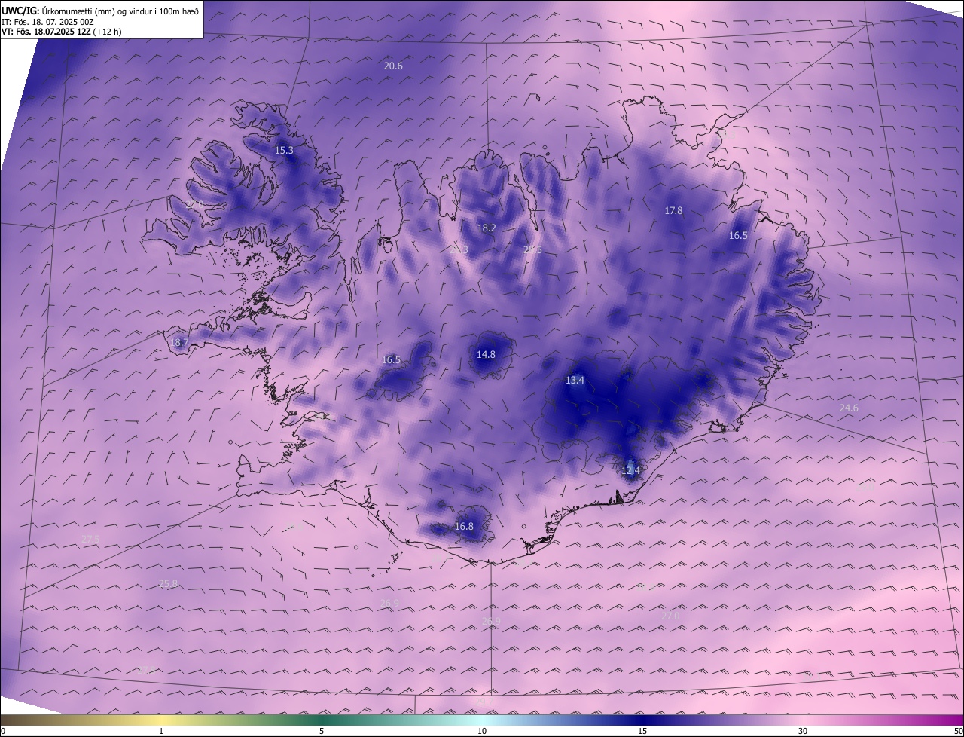This screenshot has height=737, width=964.
Task: Click the colour scale tick label 0
Action: point(3,731)
